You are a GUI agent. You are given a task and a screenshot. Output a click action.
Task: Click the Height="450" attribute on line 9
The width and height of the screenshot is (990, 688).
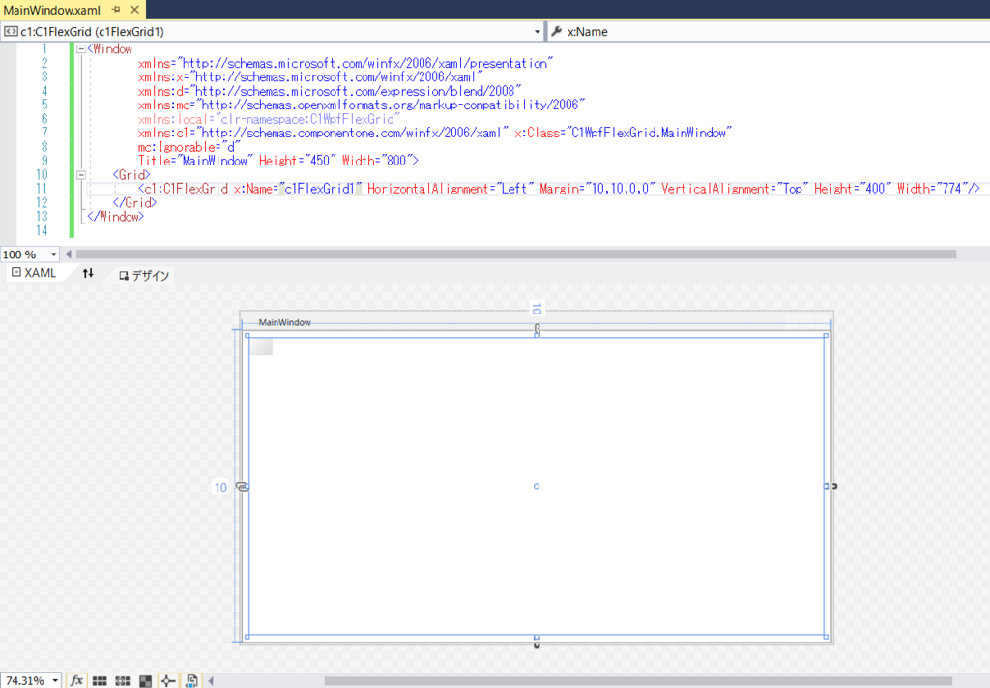click(x=298, y=161)
